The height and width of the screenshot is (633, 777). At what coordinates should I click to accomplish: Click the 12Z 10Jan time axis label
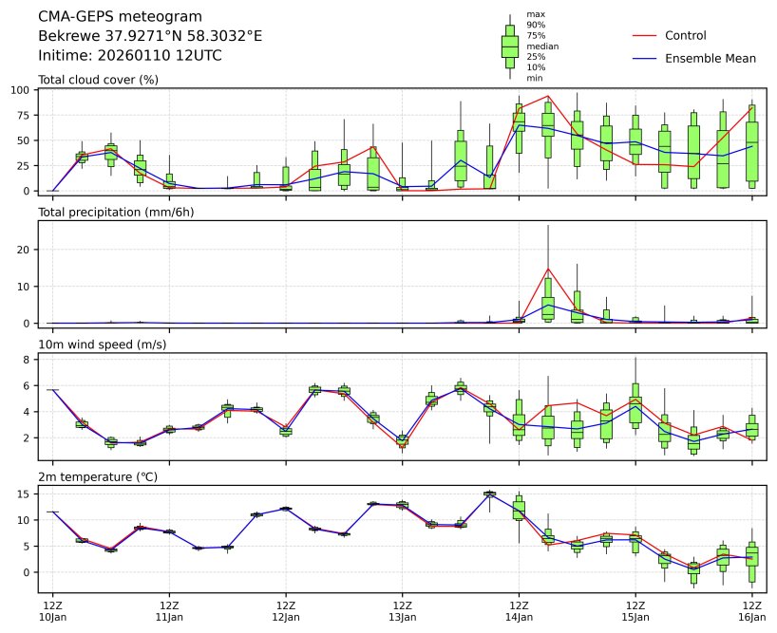[52, 610]
